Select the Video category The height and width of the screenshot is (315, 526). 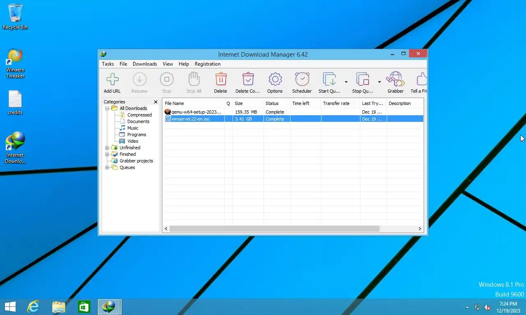coord(133,141)
